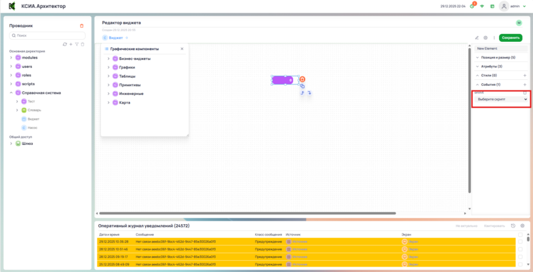533x272 pixels.
Task: Open the admin user menu
Action: [513, 6]
